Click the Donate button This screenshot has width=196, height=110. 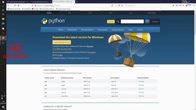point(111,22)
